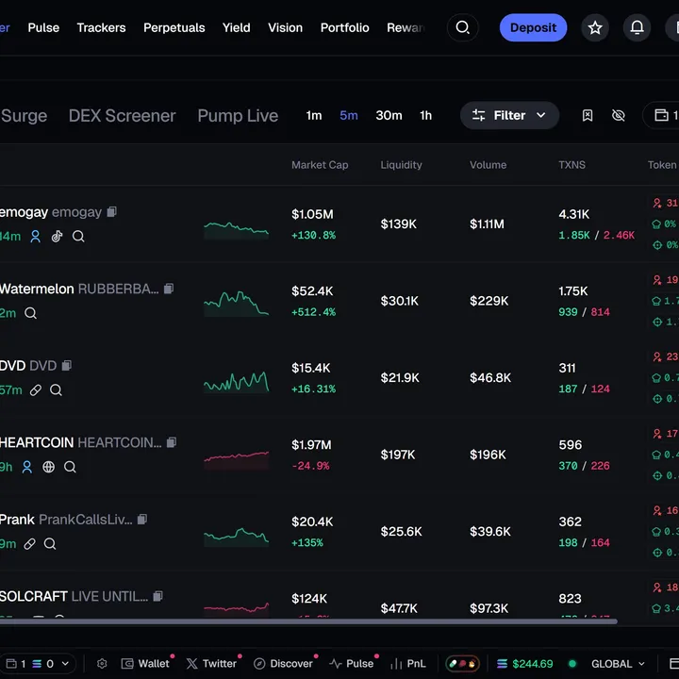This screenshot has height=679, width=679.
Task: Open the website globe icon for HEARTCOIN
Action: tap(48, 467)
